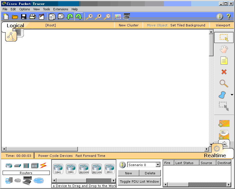Open the Scenario 0 dropdown
The width and height of the screenshot is (235, 189).
point(158,165)
